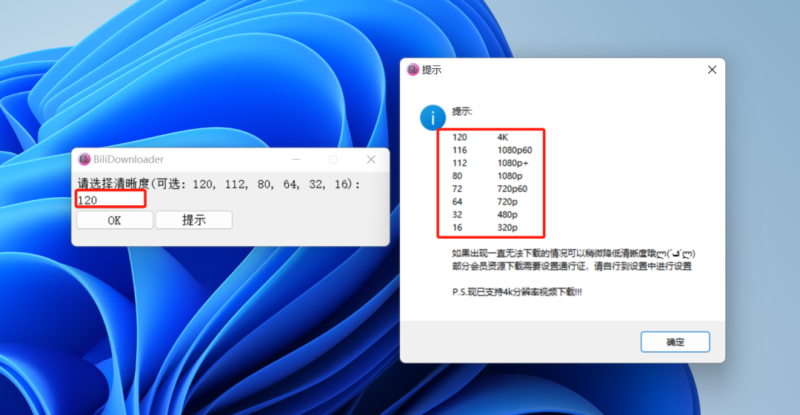Click the BiliDownloader app icon in title bar
Viewport: 800px width, 415px height.
pyautogui.click(x=84, y=159)
